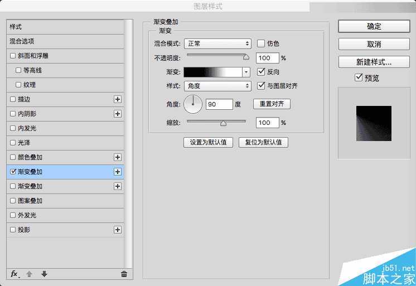416x286 pixels.
Task: Click the 新建样式... button
Action: (374, 62)
